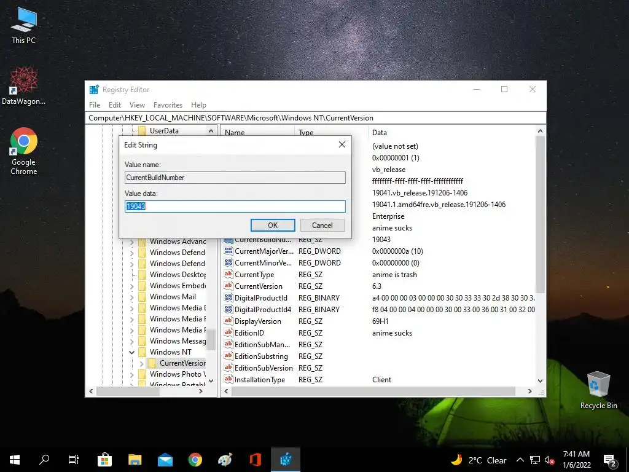
Task: Open This PC desktop icon
Action: 24,25
